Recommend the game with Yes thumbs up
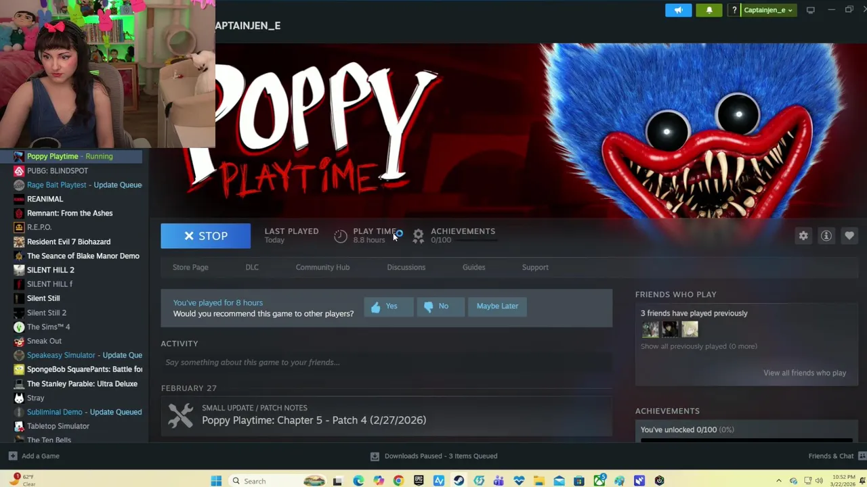 [x=388, y=306]
